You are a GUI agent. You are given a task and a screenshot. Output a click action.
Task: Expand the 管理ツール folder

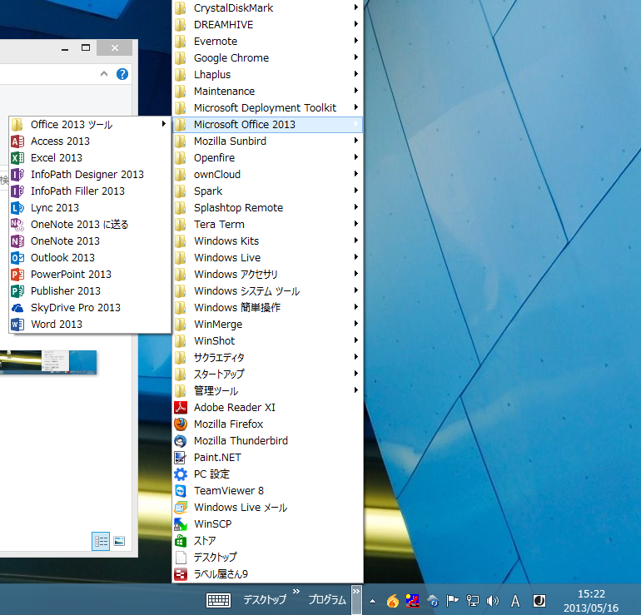(x=268, y=390)
